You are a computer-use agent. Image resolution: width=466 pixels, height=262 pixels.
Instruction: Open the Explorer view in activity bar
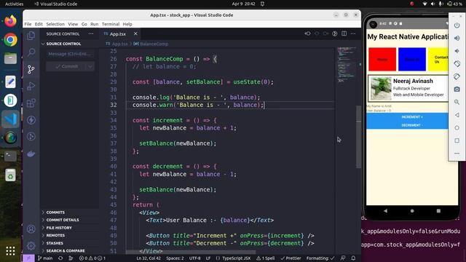click(x=31, y=36)
